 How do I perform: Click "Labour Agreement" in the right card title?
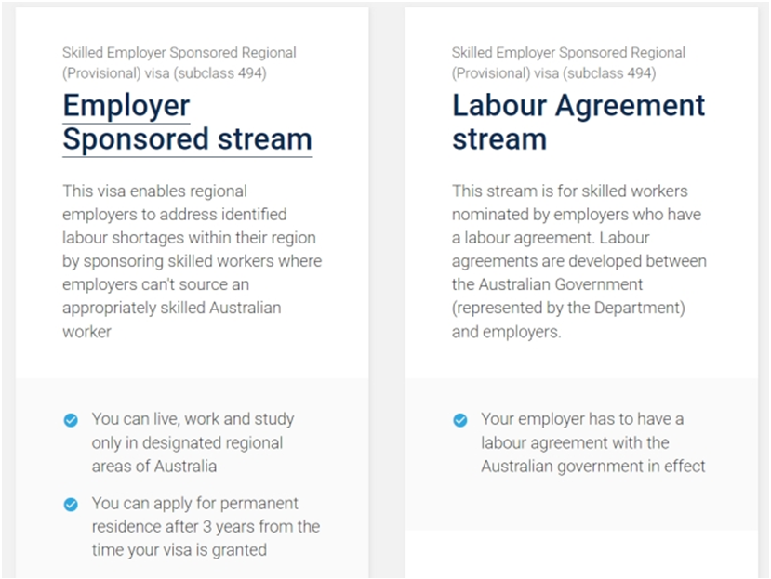(x=578, y=106)
